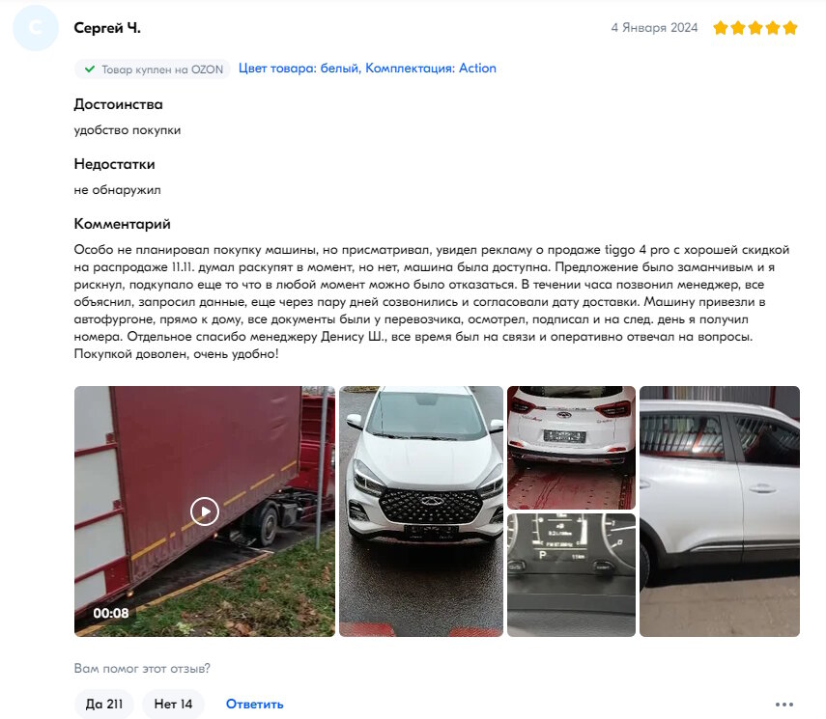Open the 'Товар куплен на OZON' badge
This screenshot has width=826, height=719.
point(153,69)
